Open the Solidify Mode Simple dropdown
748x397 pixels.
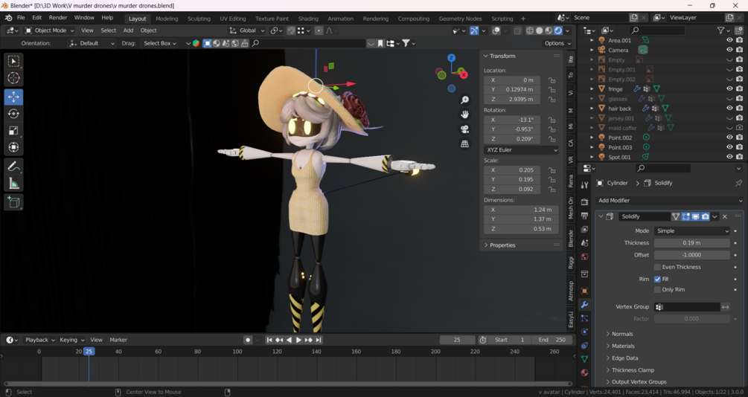pos(691,230)
